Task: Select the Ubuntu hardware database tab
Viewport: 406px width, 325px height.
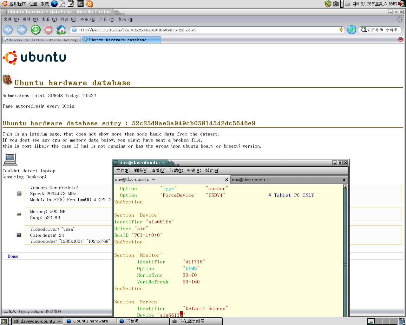Action: tap(121, 40)
